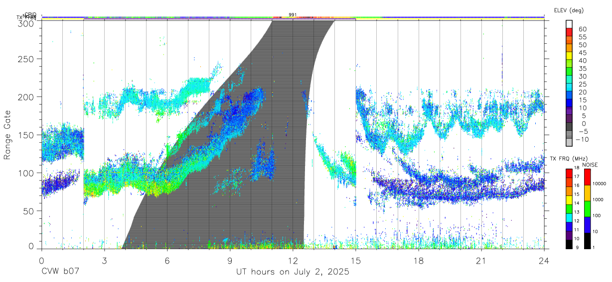This screenshot has width=612, height=282.
Task: Click the 'ELEV (deg)' color bar title
Action: [569, 10]
